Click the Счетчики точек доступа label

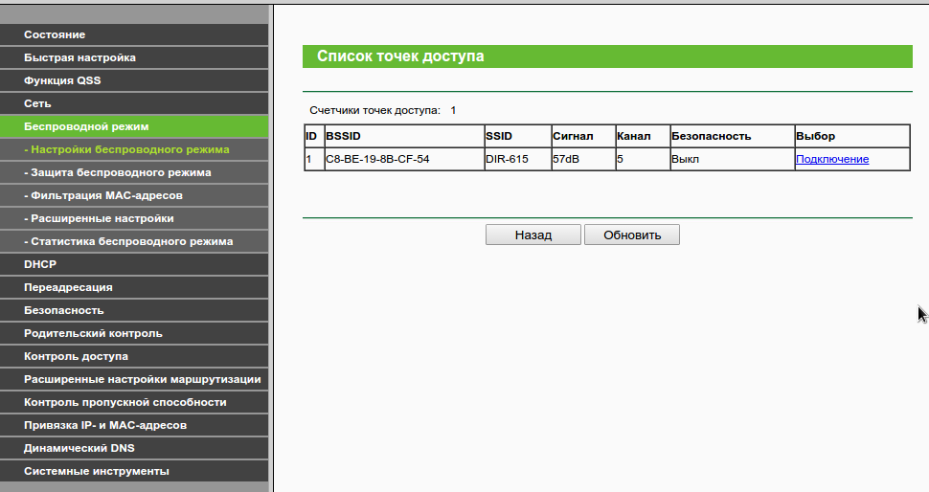pyautogui.click(x=375, y=111)
